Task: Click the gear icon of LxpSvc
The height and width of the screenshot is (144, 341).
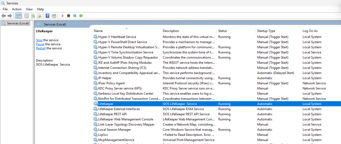Action: 95,135
